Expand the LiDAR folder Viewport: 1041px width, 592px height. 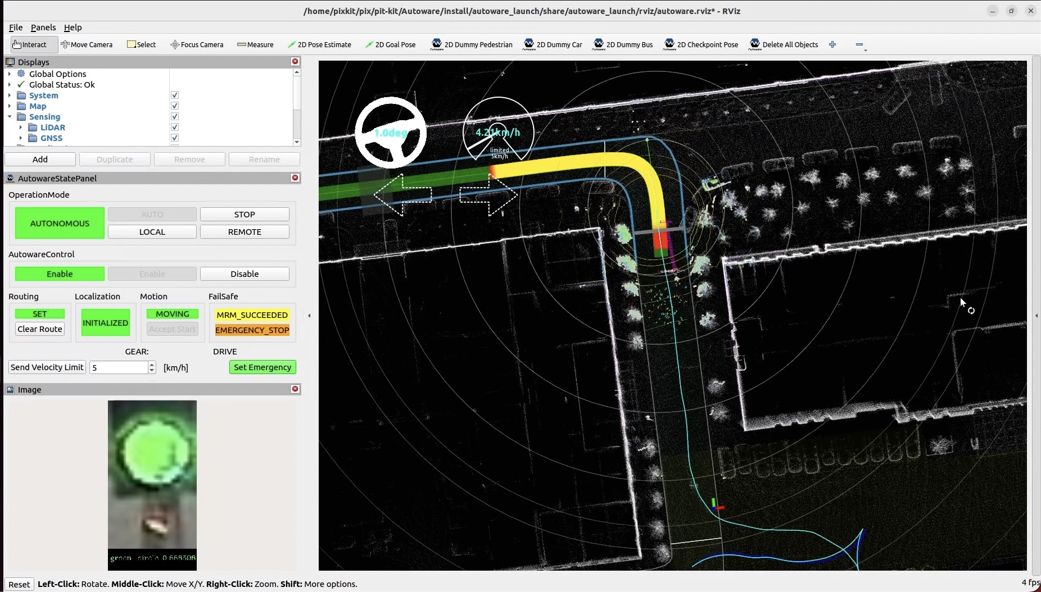21,127
